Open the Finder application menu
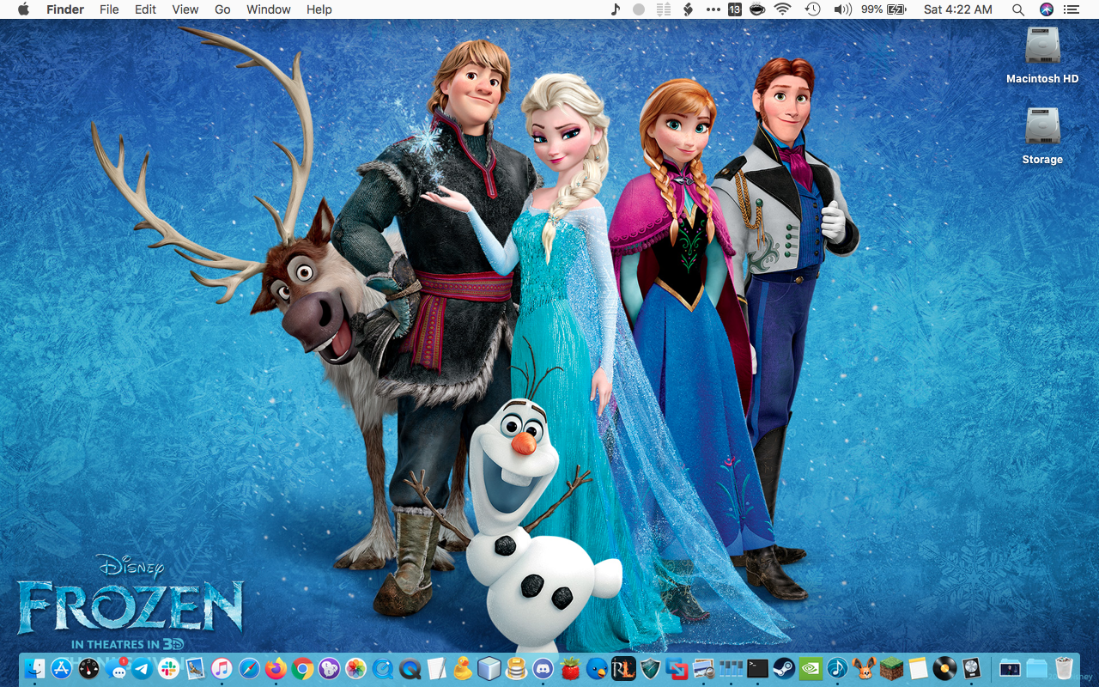 point(65,9)
